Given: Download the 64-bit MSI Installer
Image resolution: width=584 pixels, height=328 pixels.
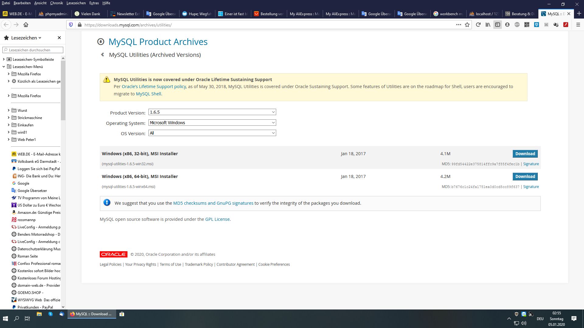Looking at the screenshot, I should [525, 176].
